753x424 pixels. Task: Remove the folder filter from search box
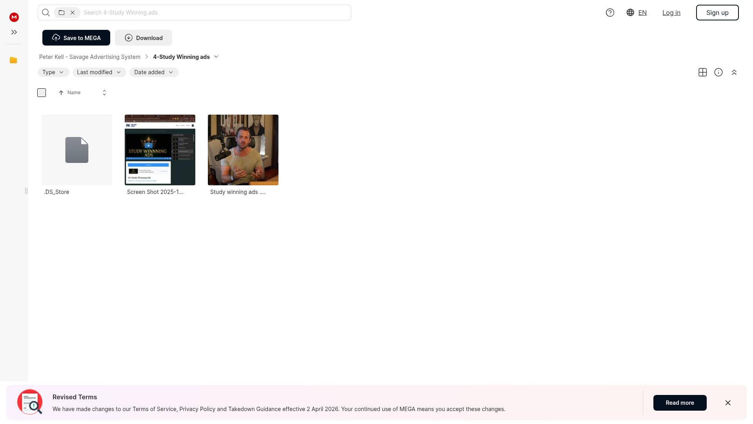(73, 13)
